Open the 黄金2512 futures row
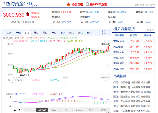 pos(133,63)
